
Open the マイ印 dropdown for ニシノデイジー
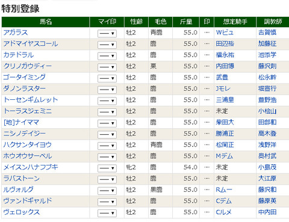pos(107,134)
